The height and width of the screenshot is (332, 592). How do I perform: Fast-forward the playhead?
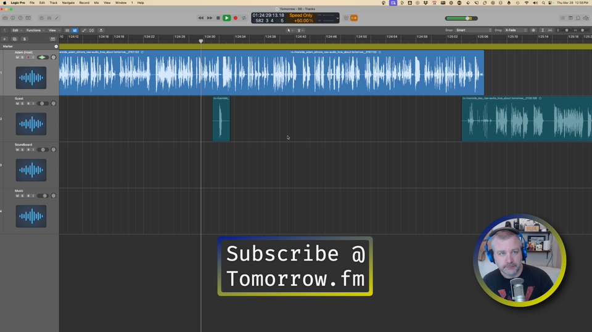[210, 18]
